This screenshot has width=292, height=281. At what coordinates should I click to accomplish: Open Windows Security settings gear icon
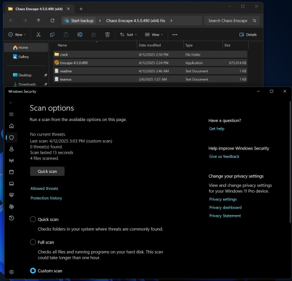[x=12, y=272]
